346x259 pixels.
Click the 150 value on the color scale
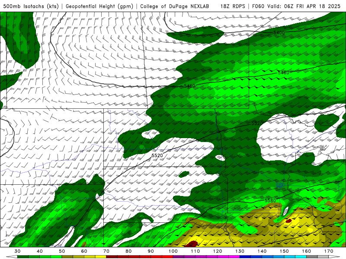(284, 251)
